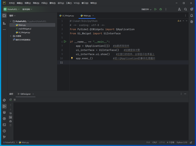The width and height of the screenshot is (196, 146).
Task: Click the warnings count indicator showing 4
Action: [179, 21]
